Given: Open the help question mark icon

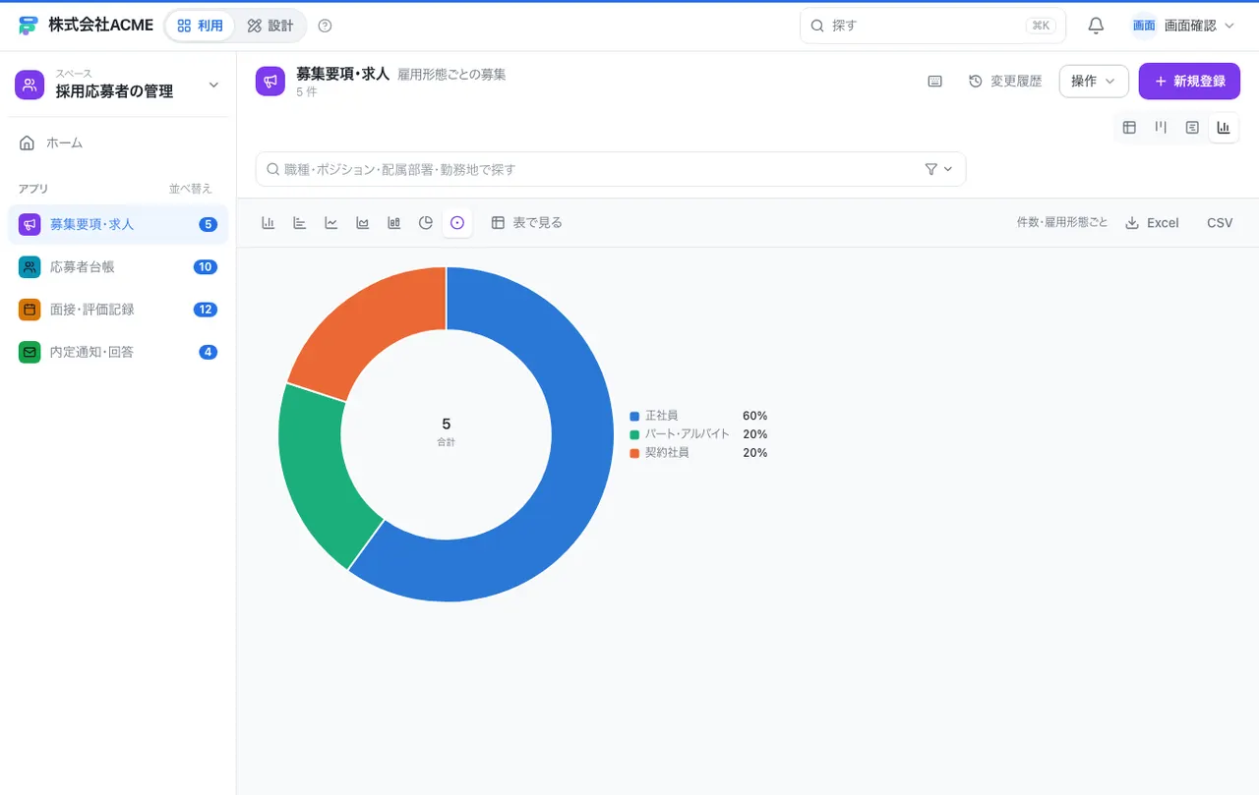Looking at the screenshot, I should click(326, 26).
